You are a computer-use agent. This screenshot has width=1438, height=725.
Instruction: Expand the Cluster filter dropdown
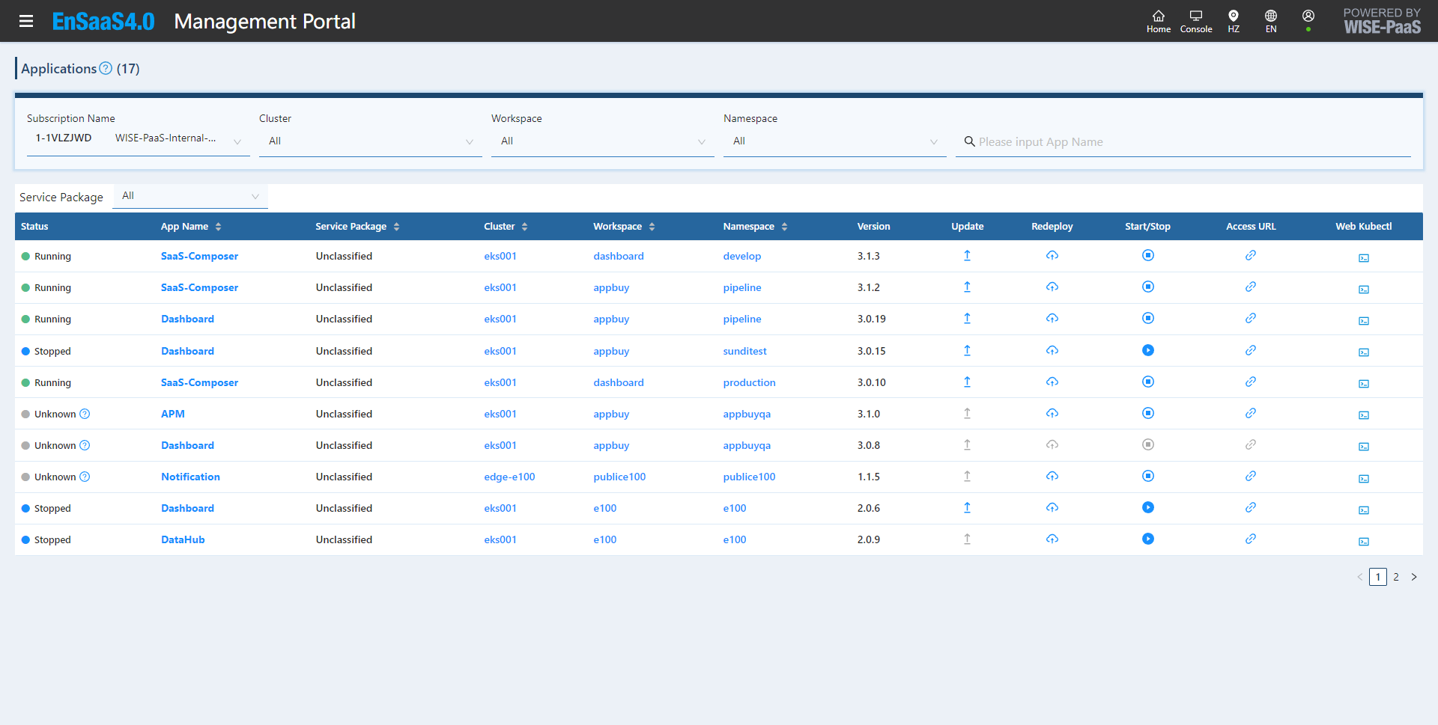(x=370, y=141)
